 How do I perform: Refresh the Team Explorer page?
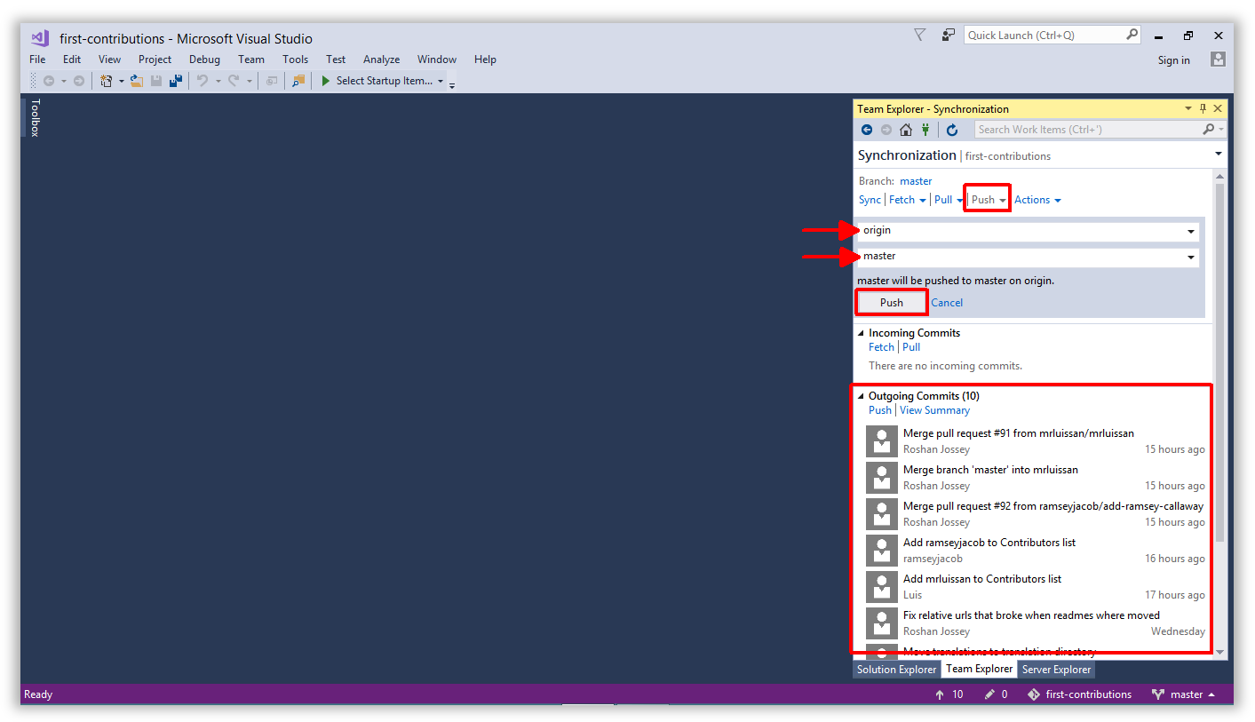[952, 130]
